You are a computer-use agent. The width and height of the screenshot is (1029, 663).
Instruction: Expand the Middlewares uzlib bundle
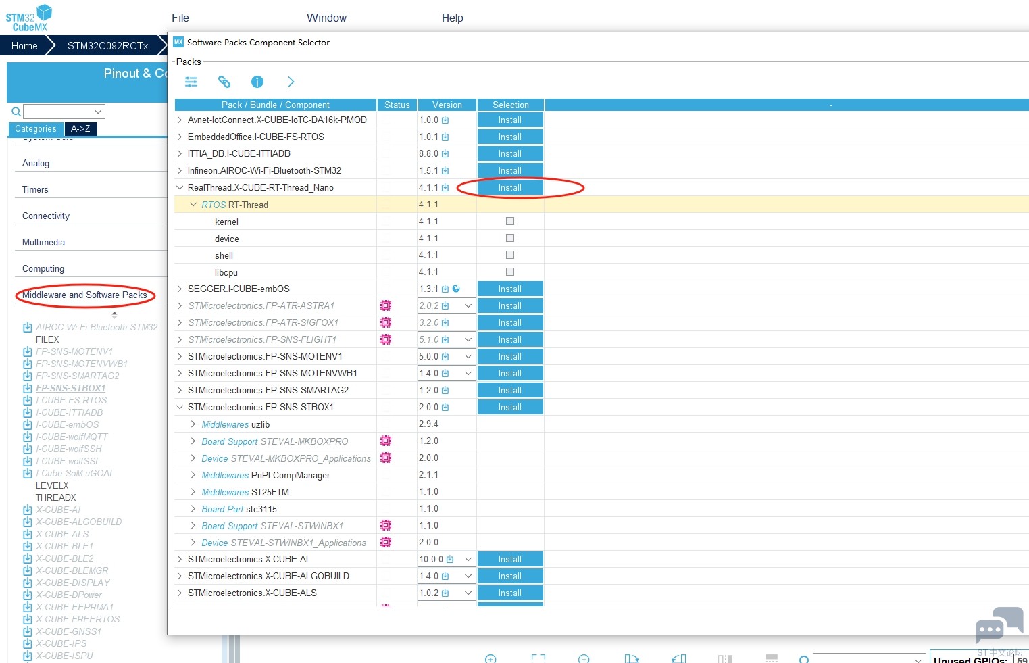[193, 424]
